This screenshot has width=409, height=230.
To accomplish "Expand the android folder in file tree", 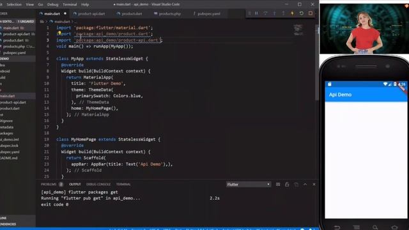I will (x=18, y=71).
